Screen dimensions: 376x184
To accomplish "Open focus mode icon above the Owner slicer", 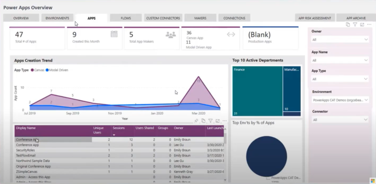I will [362, 24].
